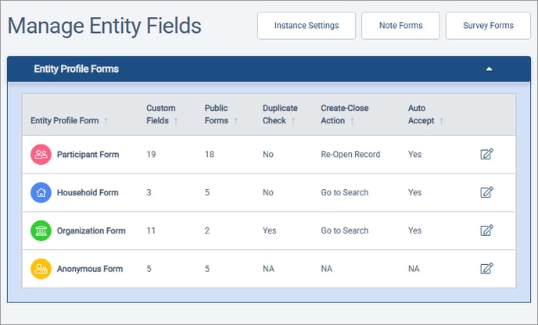Image resolution: width=538 pixels, height=325 pixels.
Task: Click the Re-Open Record cell
Action: (x=350, y=154)
